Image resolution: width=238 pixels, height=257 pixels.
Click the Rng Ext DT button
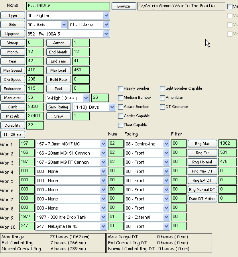click(x=203, y=180)
